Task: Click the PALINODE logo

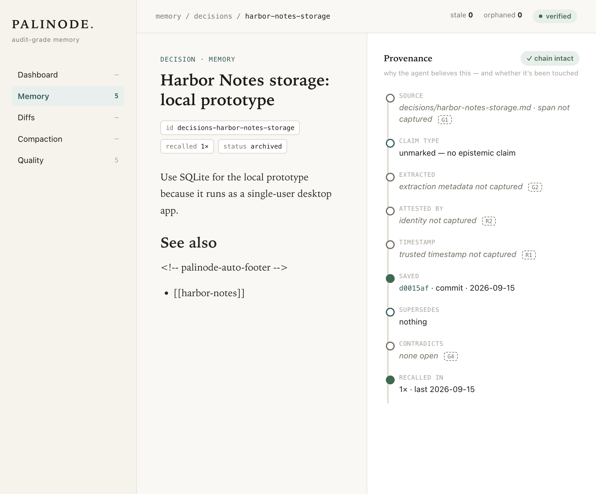Action: pos(53,24)
